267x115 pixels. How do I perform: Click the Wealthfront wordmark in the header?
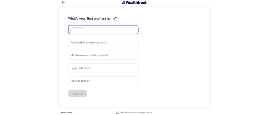136,3
